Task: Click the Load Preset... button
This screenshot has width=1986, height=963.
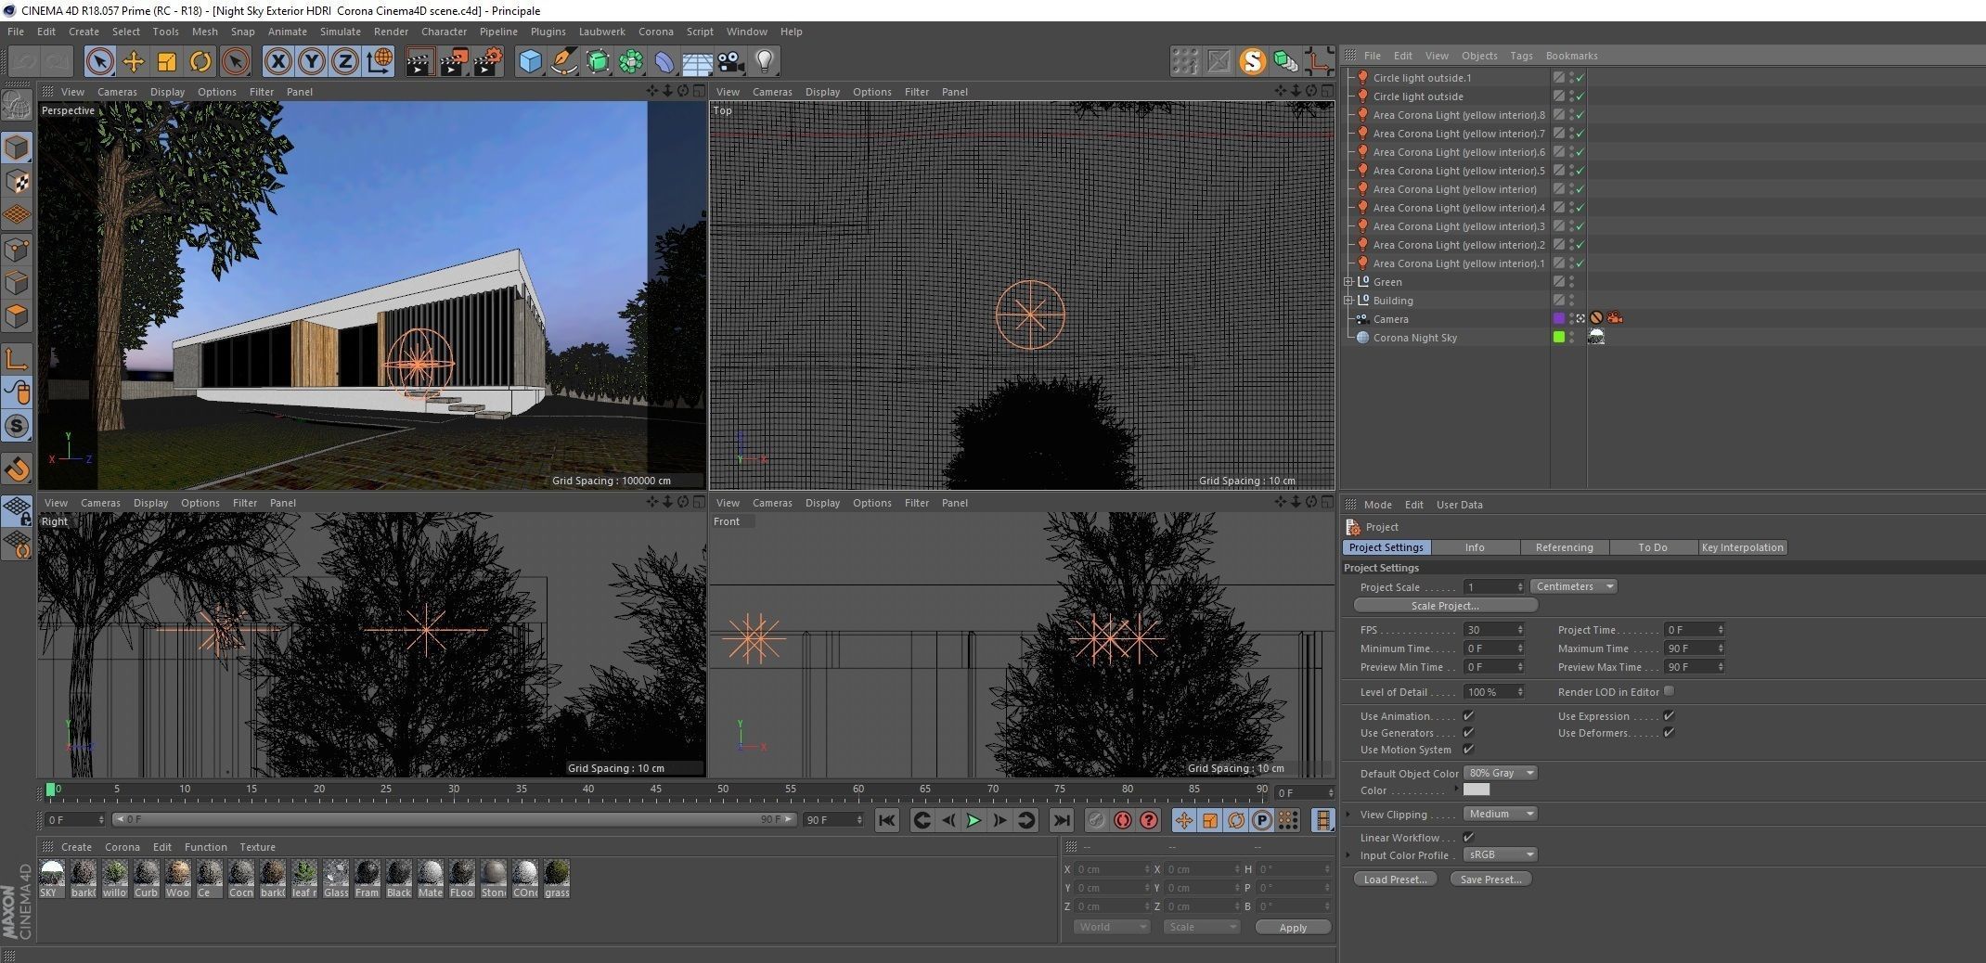Action: pos(1395,880)
